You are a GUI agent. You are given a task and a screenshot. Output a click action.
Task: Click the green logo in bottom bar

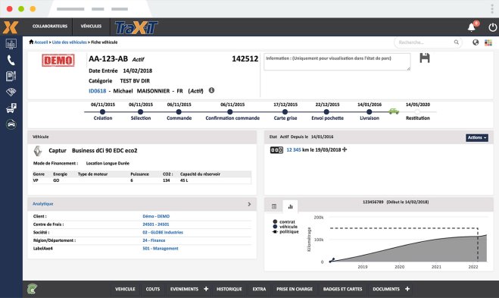(32, 289)
